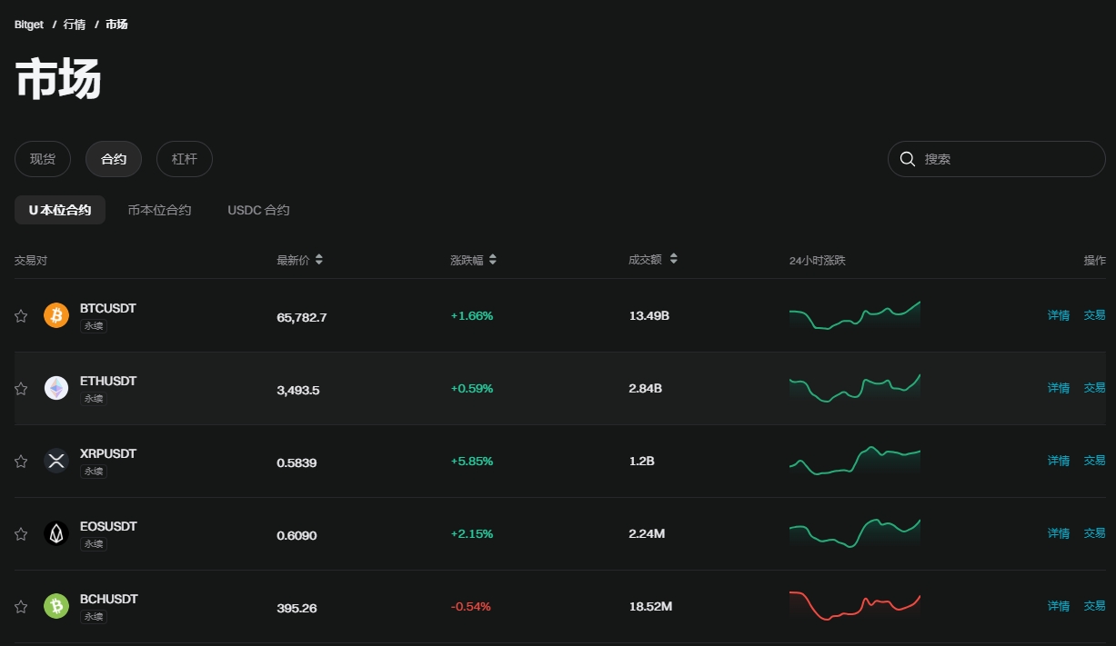This screenshot has width=1116, height=646.
Task: Select the 币本位合约 tab
Action: pos(159,210)
